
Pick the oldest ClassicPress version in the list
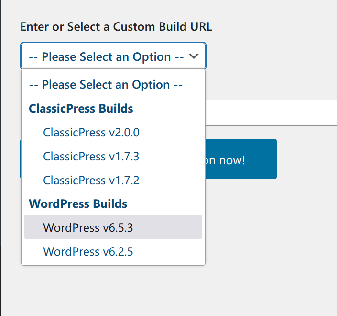tap(91, 180)
